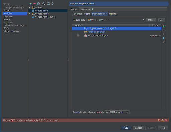The height and width of the screenshot is (132, 171).
Task: Click the lightbulb quick-fix icon in the warning bar
Action: click(159, 120)
